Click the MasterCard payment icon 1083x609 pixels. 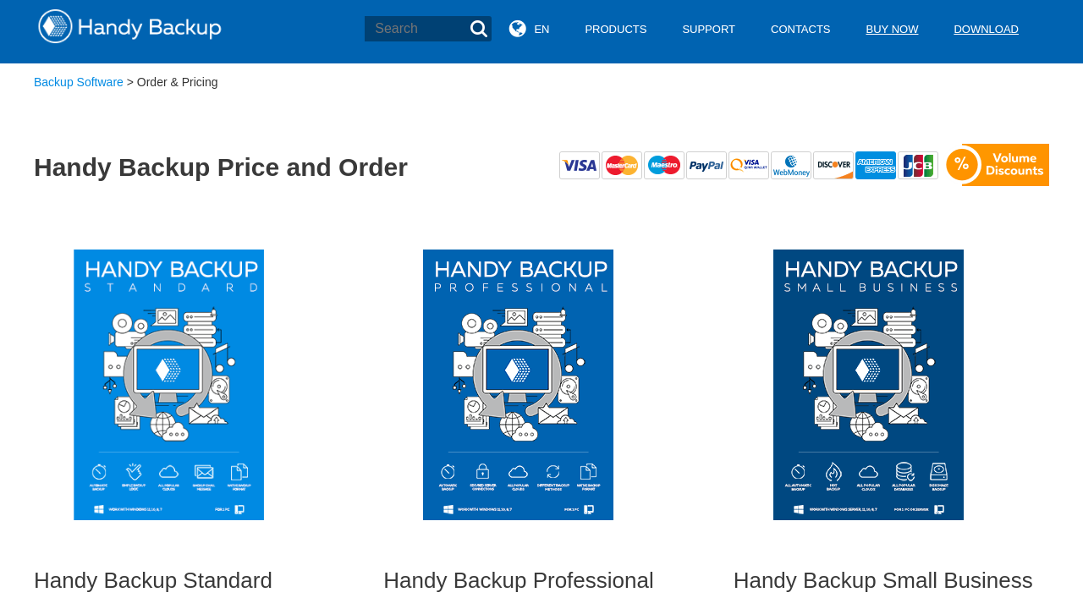(x=622, y=166)
